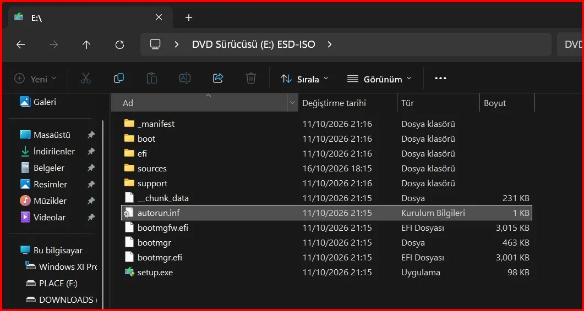Sort by the Tür column header

[x=438, y=103]
